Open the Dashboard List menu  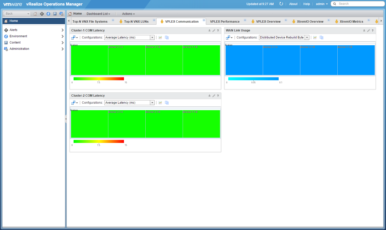(x=99, y=14)
